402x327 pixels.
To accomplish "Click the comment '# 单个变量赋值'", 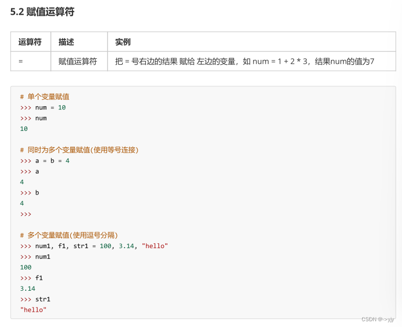I will pos(45,97).
